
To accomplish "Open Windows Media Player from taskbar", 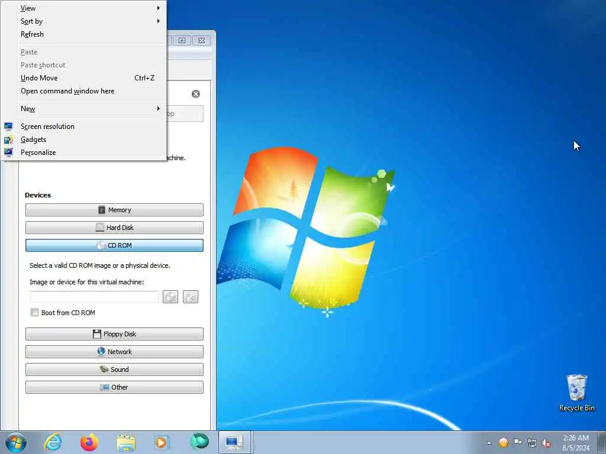I will [x=162, y=443].
